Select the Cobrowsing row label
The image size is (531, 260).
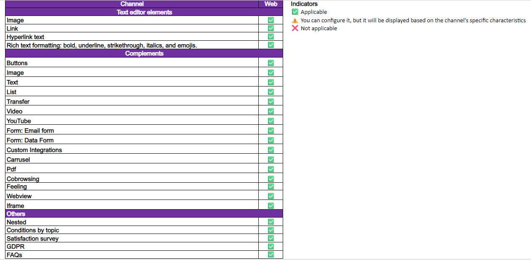pos(23,179)
